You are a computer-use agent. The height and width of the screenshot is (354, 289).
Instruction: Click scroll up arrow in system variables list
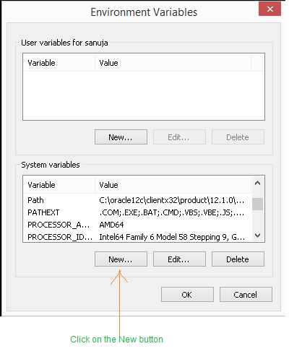257,183
